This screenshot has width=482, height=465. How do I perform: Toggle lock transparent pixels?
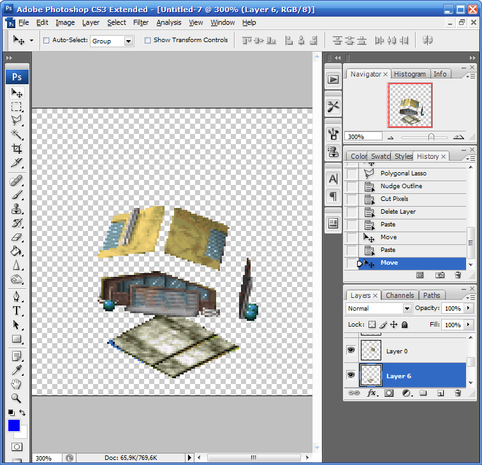(372, 325)
